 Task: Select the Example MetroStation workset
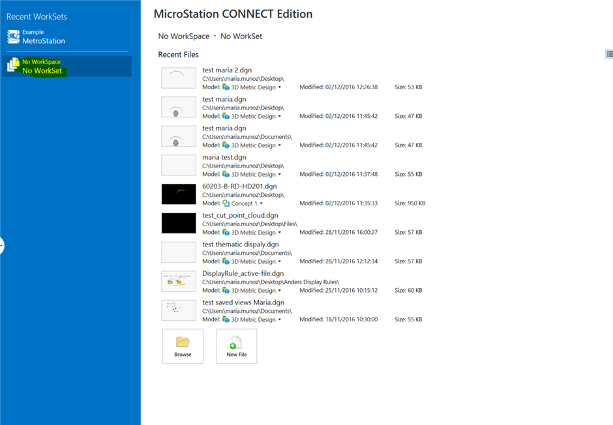tap(67, 37)
